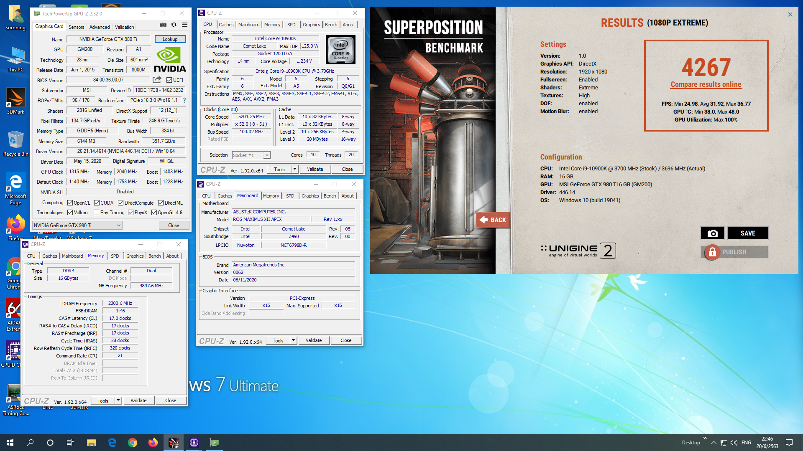The width and height of the screenshot is (803, 451).
Task: Toggle the Ray Tracing checkbox
Action: [x=96, y=213]
